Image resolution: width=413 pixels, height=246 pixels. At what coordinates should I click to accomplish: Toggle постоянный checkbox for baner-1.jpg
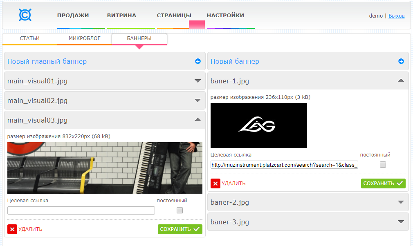click(x=383, y=164)
